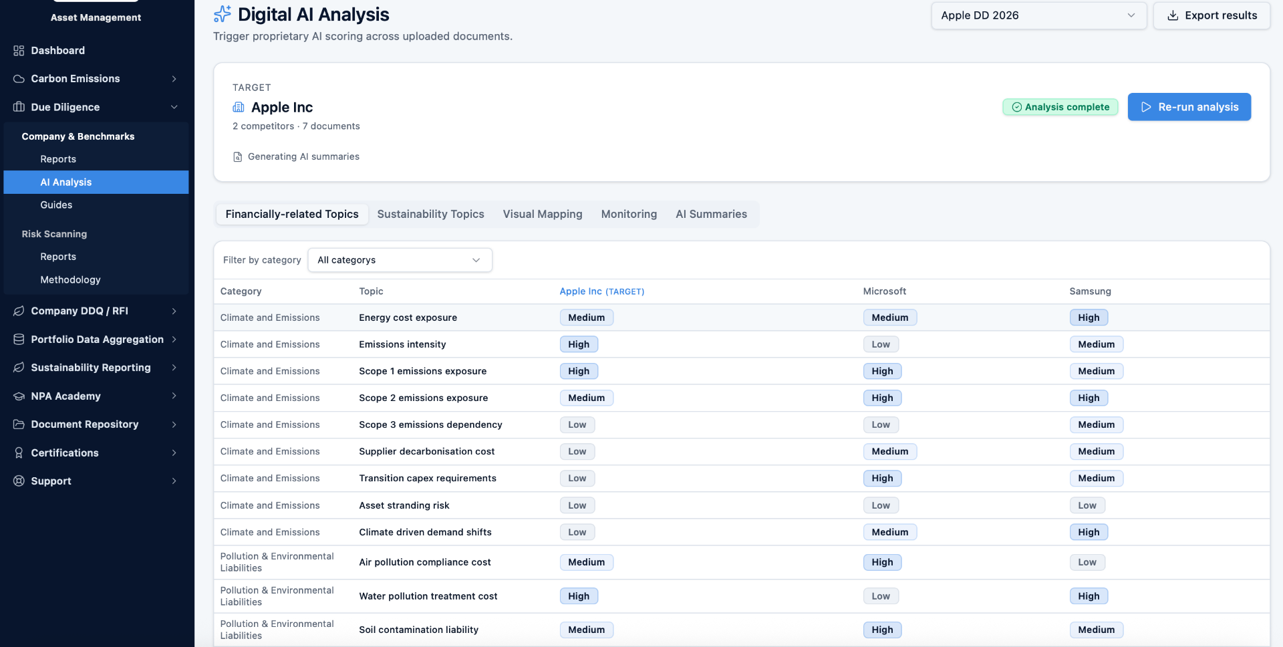Viewport: 1283px width, 647px height.
Task: Click the Re-run analysis button
Action: point(1189,107)
